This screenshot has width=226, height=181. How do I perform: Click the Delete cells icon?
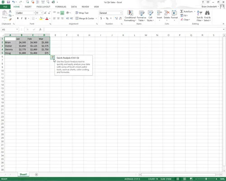coord(167,13)
